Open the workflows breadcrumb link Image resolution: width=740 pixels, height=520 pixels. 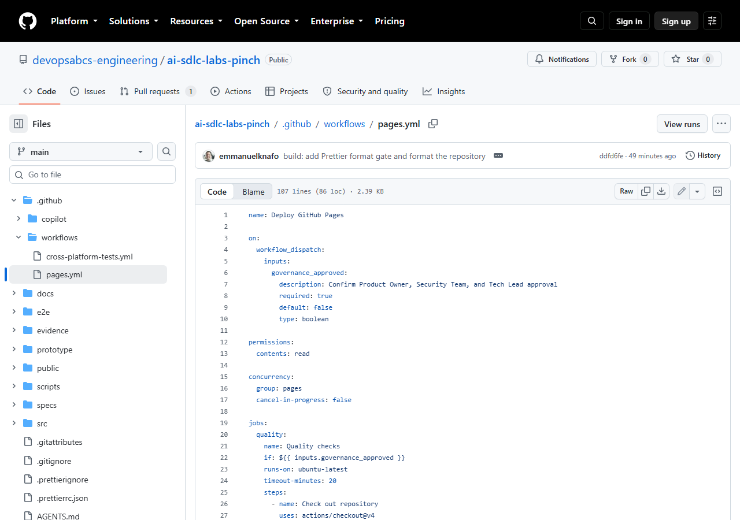(x=345, y=124)
